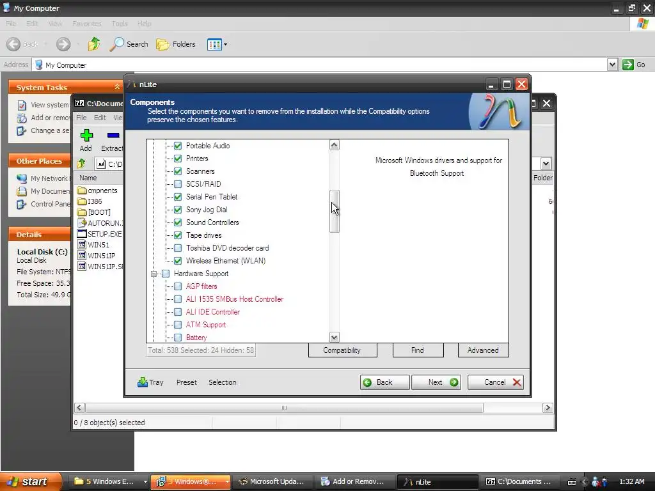Click 7-Zip up-folder icon beside path box
This screenshot has height=491, width=655.
pos(81,164)
